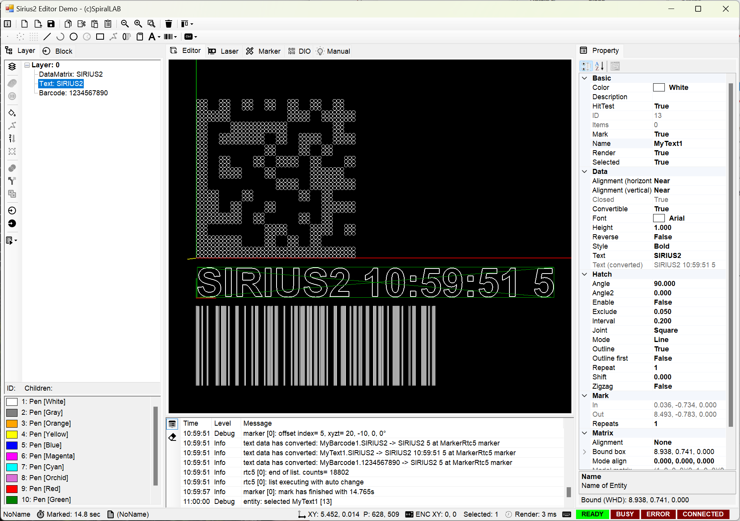Fit zoom to view with zoom-fit icon
This screenshot has width=740, height=521.
(x=152, y=24)
